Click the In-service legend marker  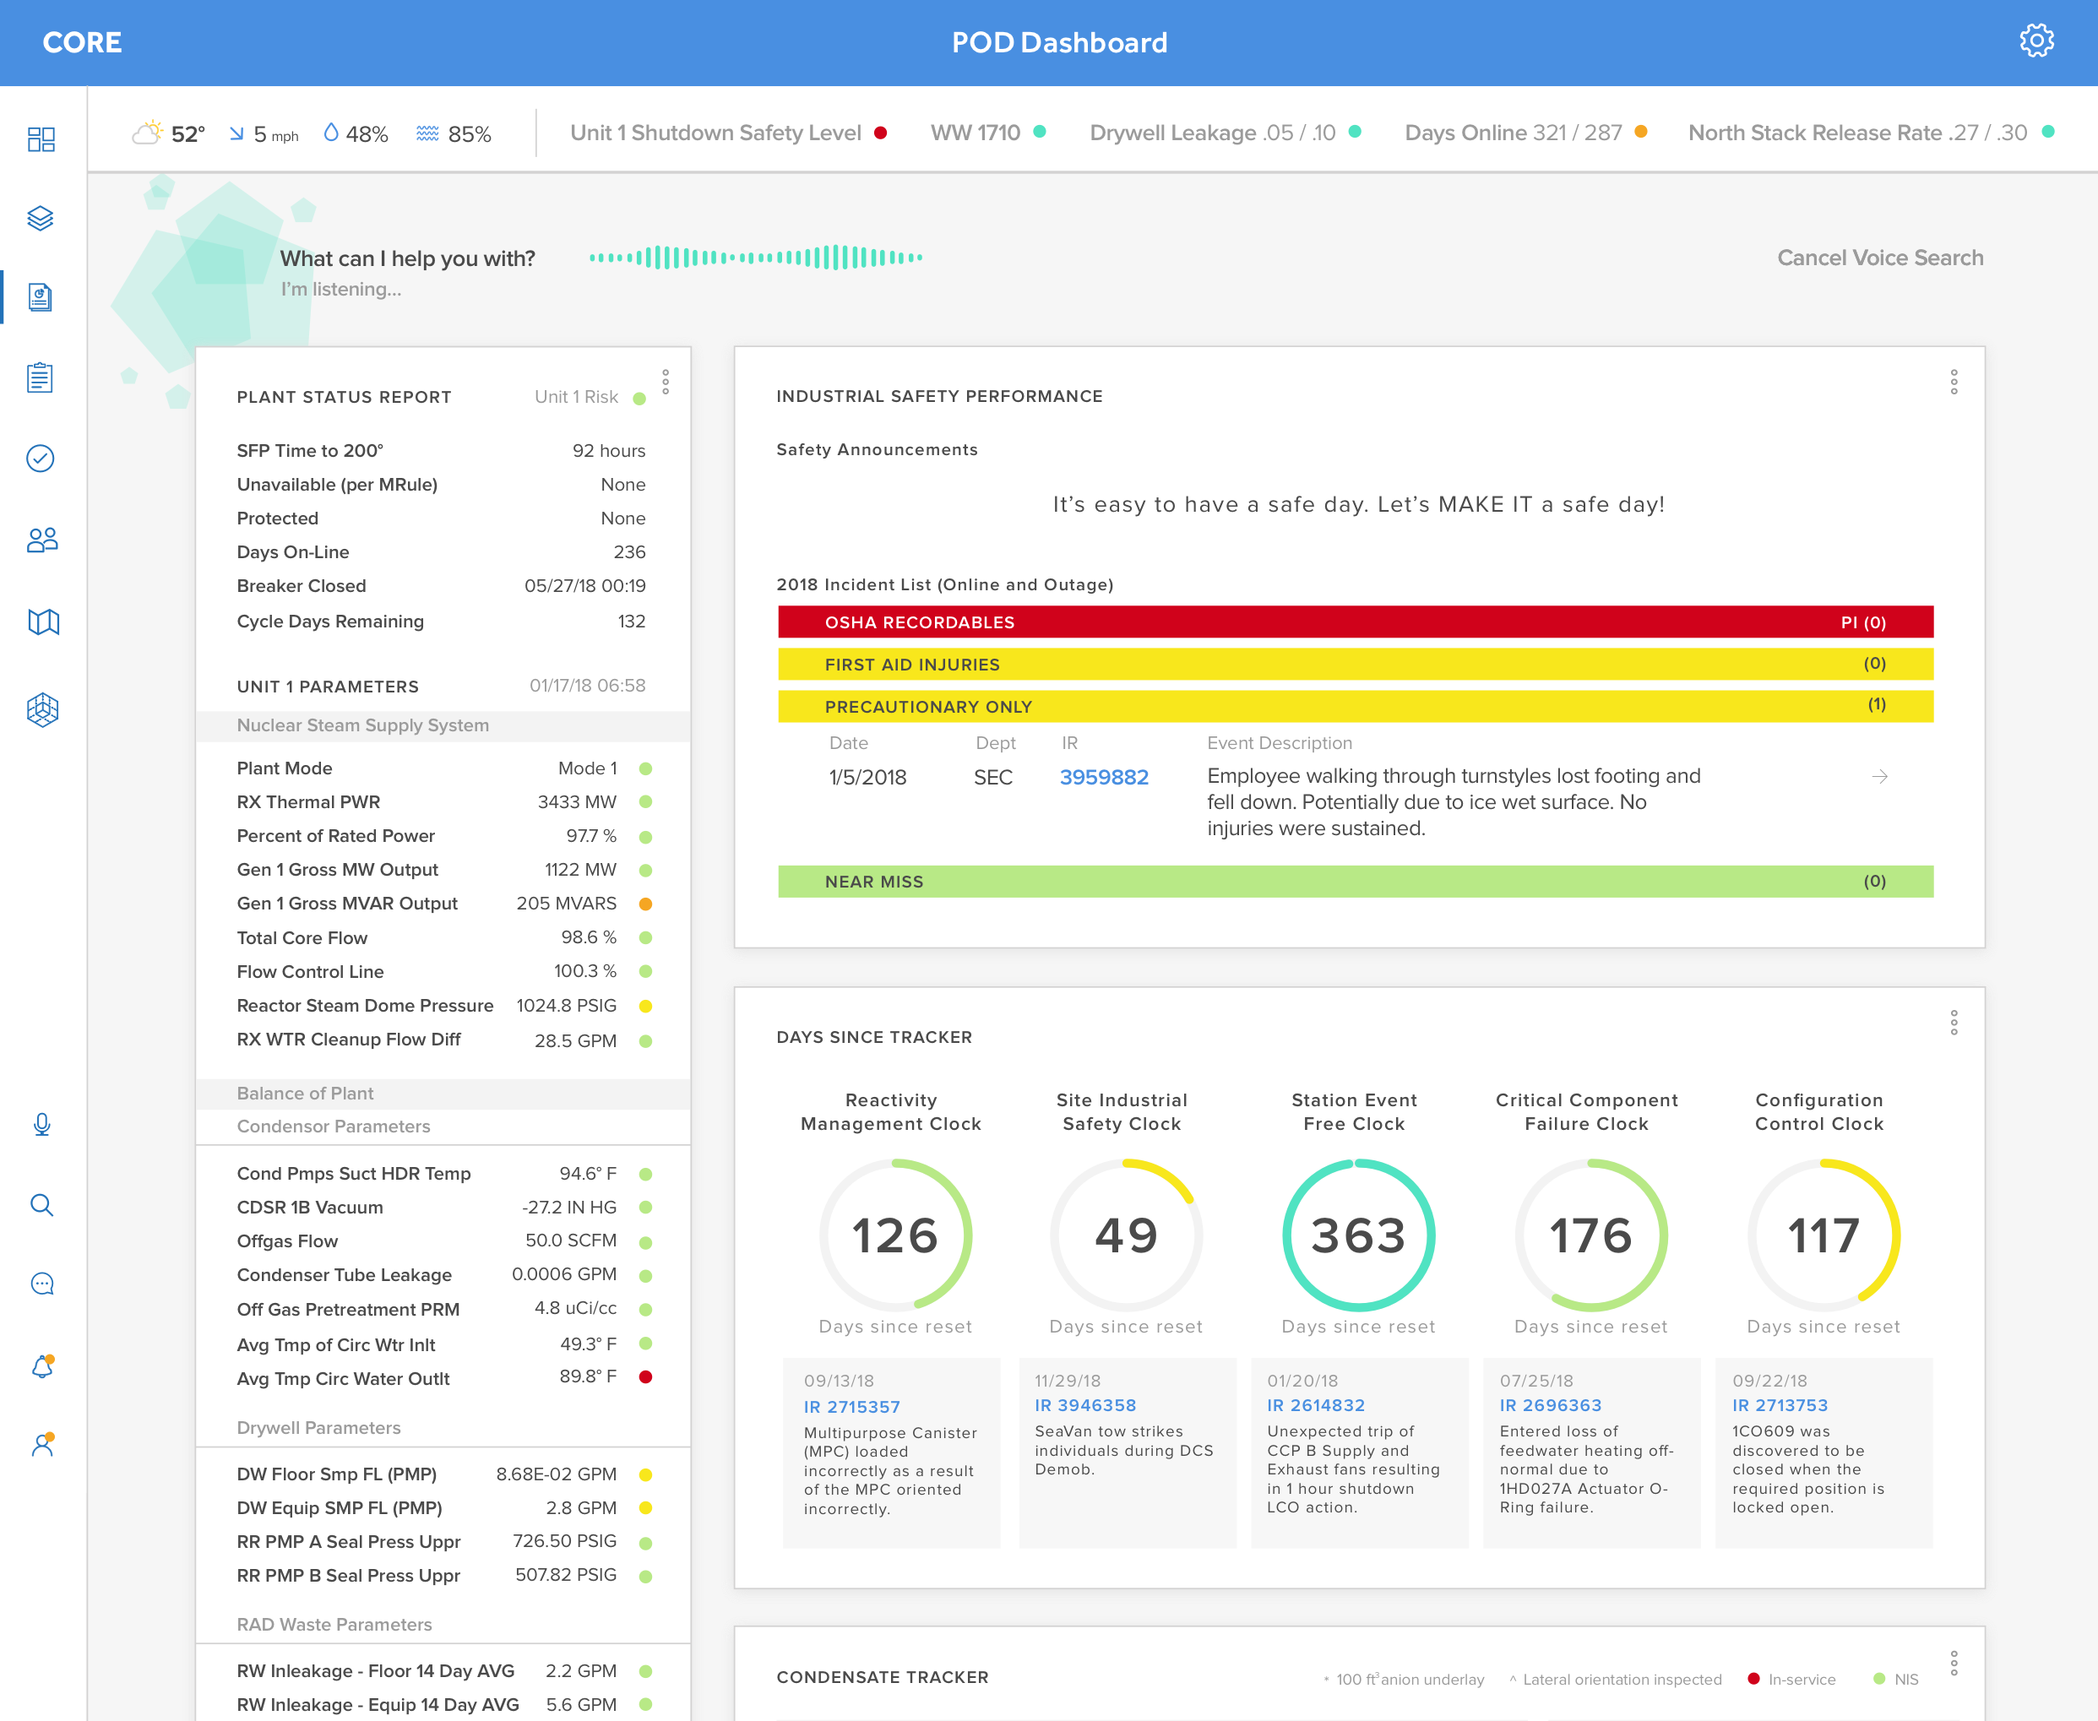(x=1753, y=1679)
